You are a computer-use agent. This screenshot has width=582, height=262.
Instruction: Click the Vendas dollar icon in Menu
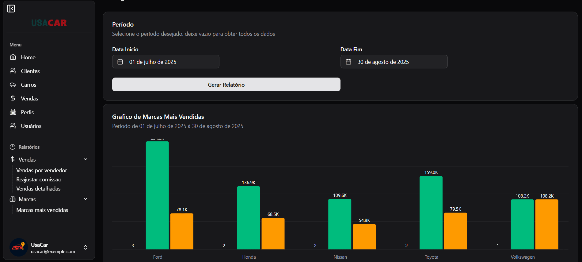pos(13,98)
